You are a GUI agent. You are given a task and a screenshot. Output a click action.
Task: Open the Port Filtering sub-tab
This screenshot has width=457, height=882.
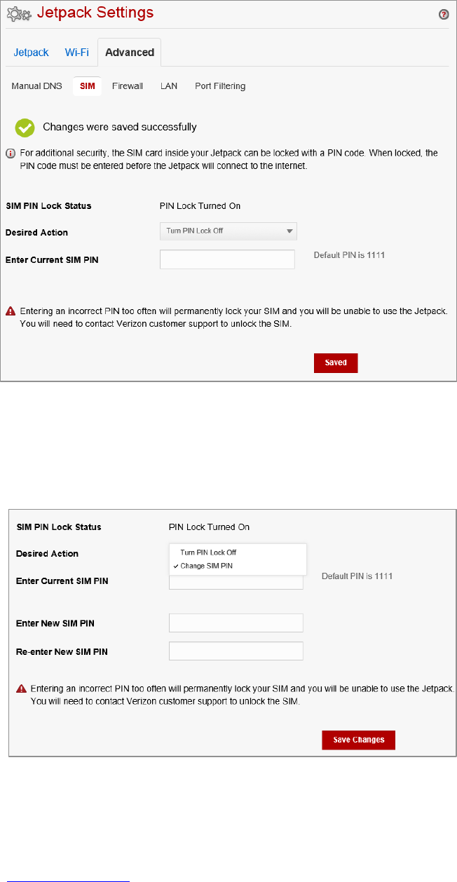[220, 86]
